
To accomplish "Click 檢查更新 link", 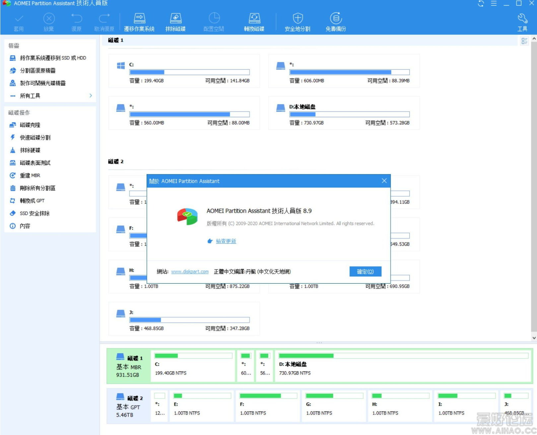I will pyautogui.click(x=226, y=241).
